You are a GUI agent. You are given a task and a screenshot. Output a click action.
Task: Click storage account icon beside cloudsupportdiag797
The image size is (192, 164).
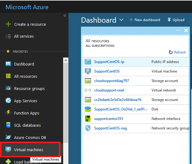point(88,81)
